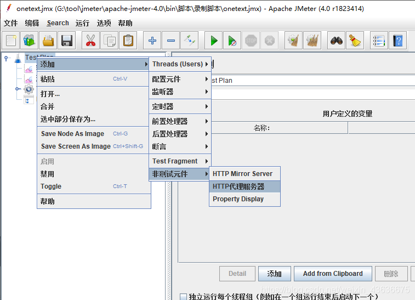Choose Property Display menu item

coord(245,199)
